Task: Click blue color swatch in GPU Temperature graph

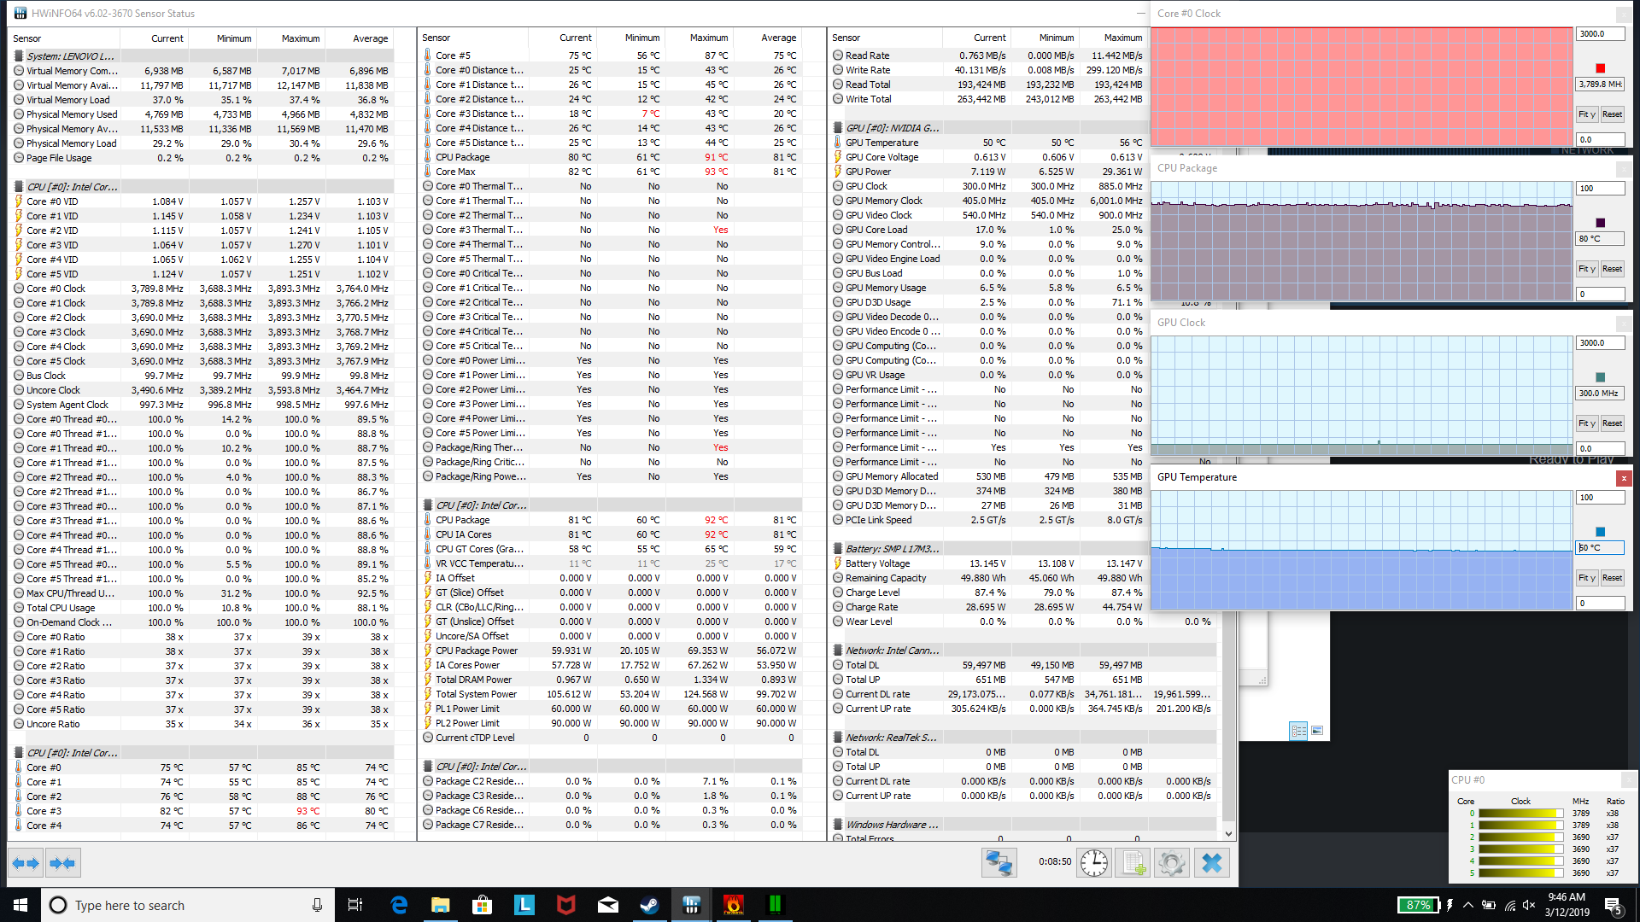Action: pyautogui.click(x=1600, y=532)
